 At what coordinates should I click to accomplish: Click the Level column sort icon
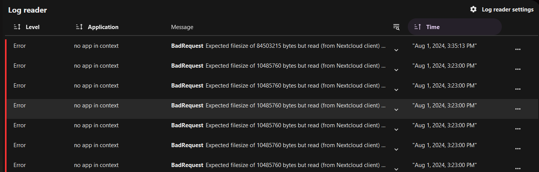coord(17,27)
